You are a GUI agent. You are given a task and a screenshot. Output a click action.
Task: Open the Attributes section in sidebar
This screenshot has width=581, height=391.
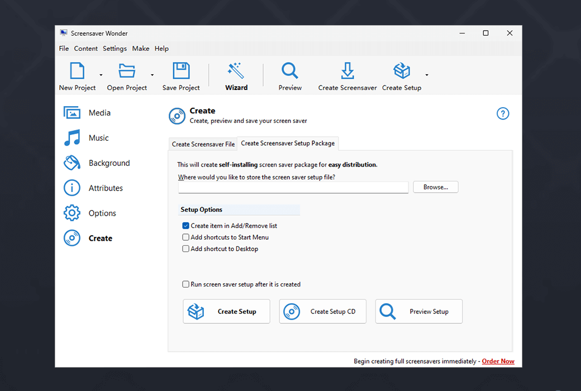point(93,188)
